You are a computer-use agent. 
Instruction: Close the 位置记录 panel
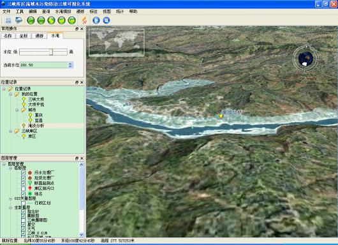(x=82, y=82)
